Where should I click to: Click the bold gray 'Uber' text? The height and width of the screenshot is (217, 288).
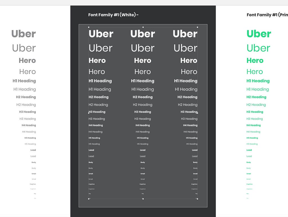pyautogui.click(x=24, y=34)
